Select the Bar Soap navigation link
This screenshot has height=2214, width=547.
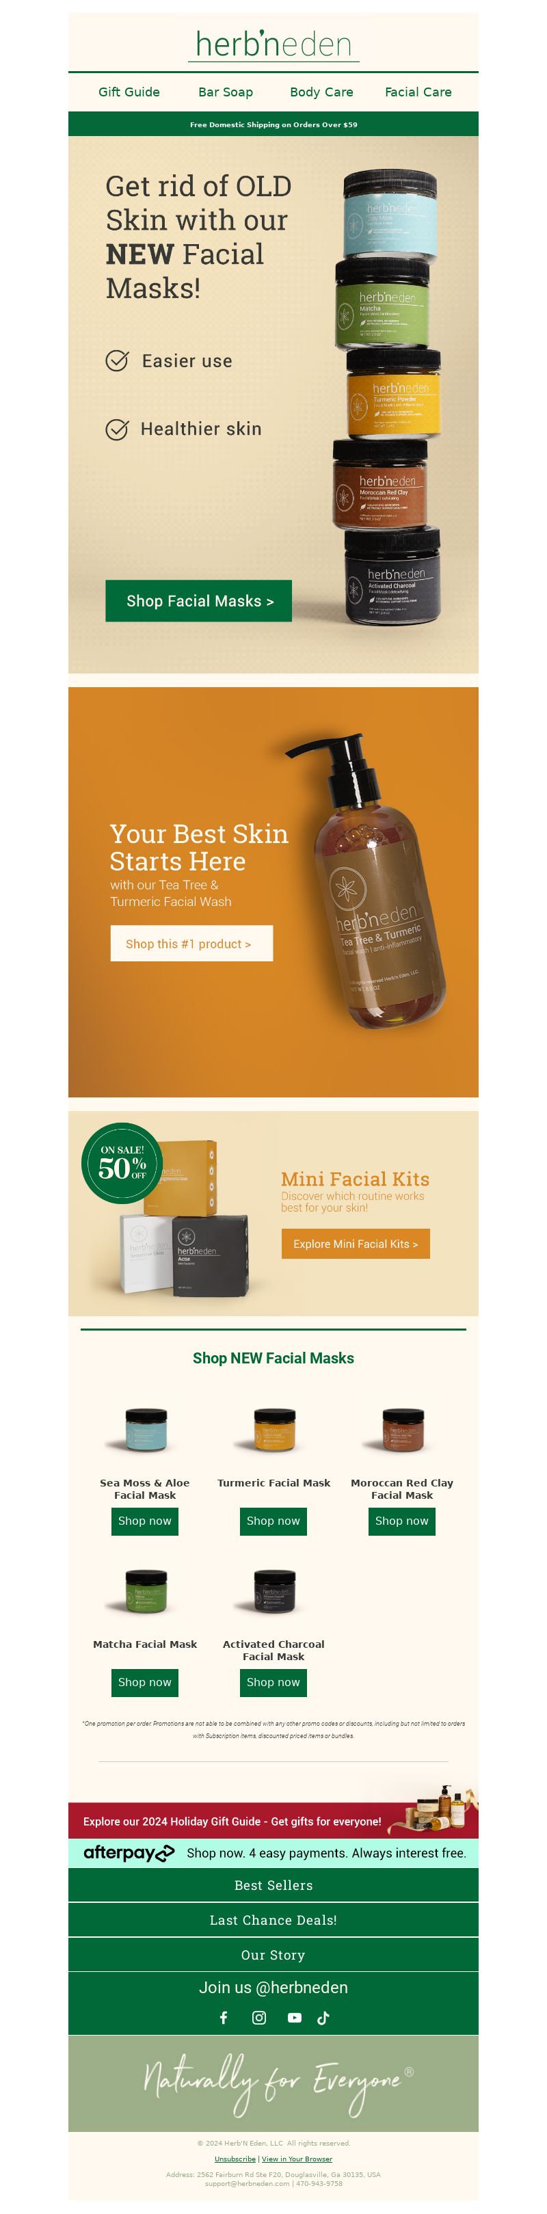[x=226, y=92]
